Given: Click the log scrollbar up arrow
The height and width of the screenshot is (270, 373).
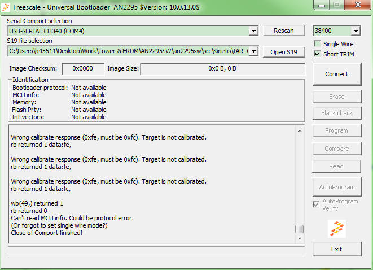Looking at the screenshot, I should click(300, 130).
